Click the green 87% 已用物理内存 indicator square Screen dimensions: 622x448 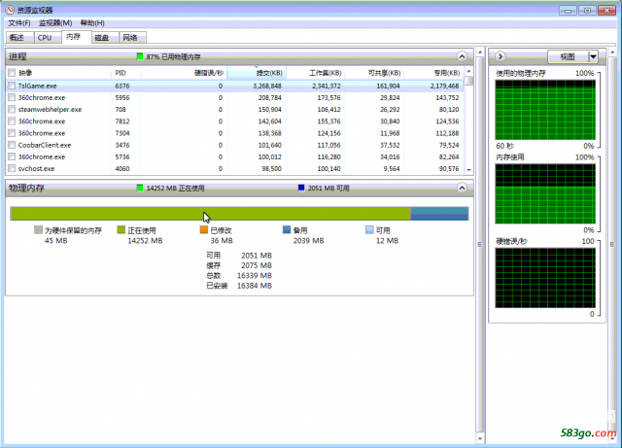coord(140,56)
